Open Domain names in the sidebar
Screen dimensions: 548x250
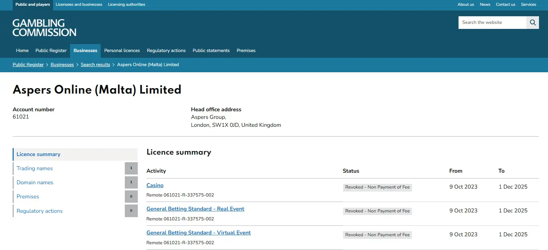35,182
